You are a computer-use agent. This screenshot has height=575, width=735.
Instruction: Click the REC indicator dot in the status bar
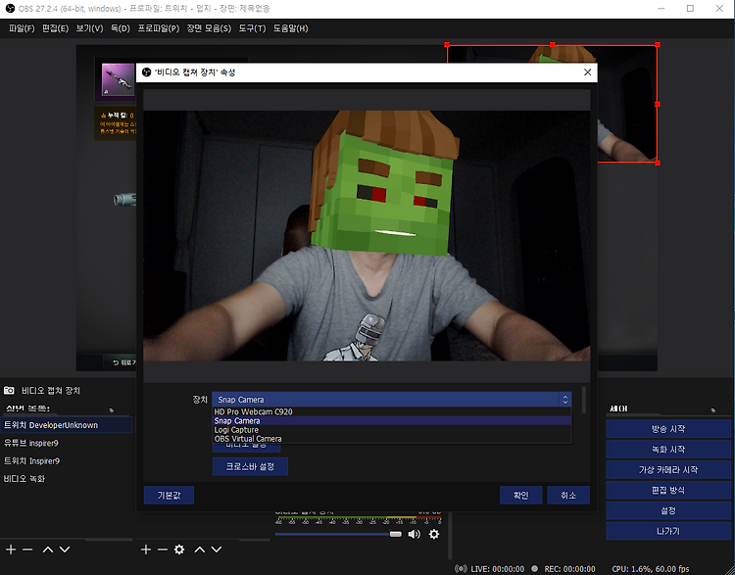[x=534, y=568]
